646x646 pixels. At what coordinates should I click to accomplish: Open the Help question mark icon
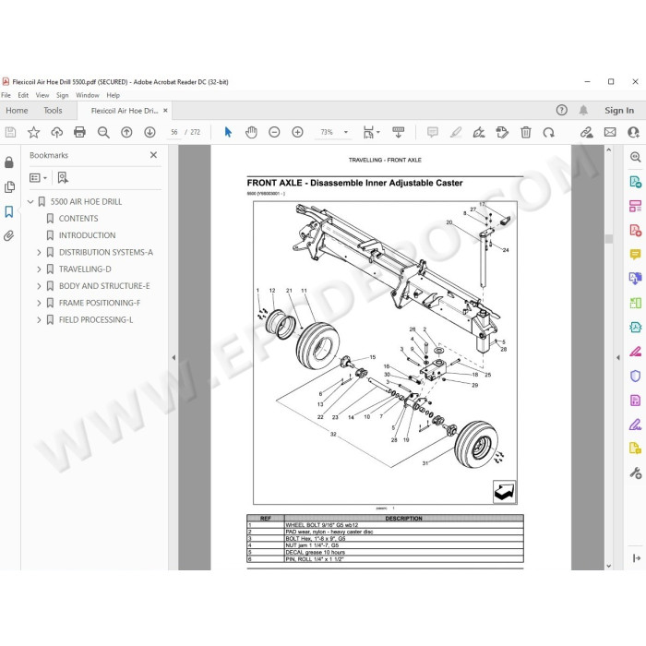561,110
